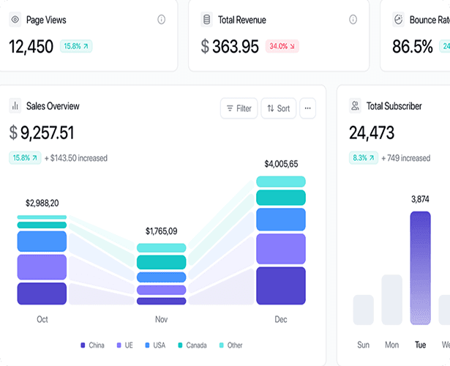Click the bar chart icon beside Sales Overview
This screenshot has height=366, width=450.
[x=15, y=106]
